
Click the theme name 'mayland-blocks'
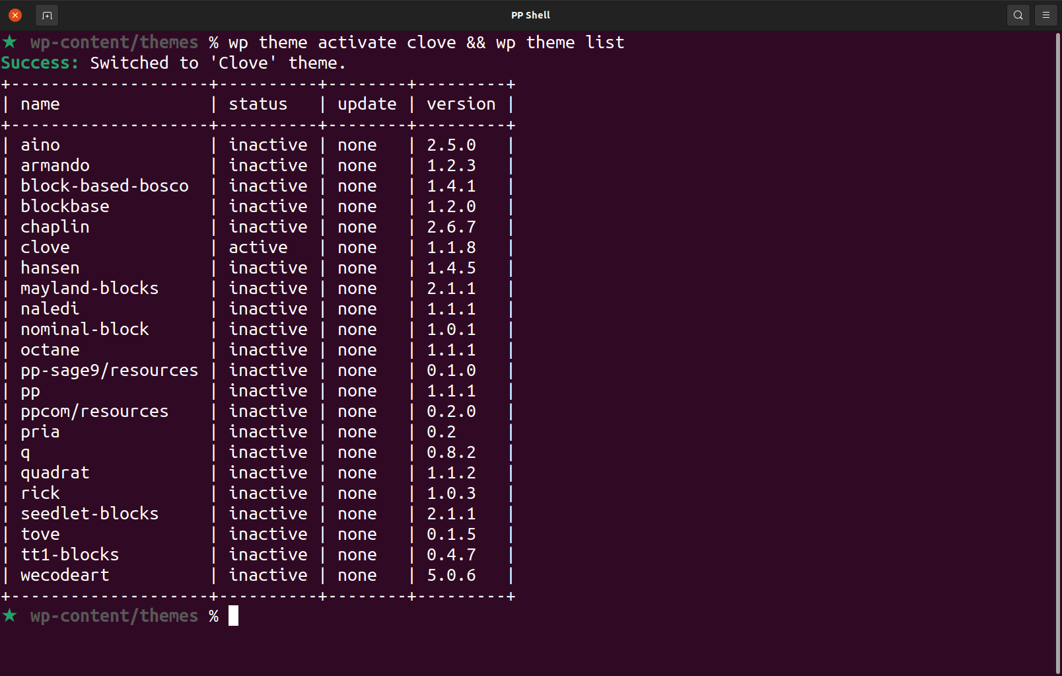[90, 288]
